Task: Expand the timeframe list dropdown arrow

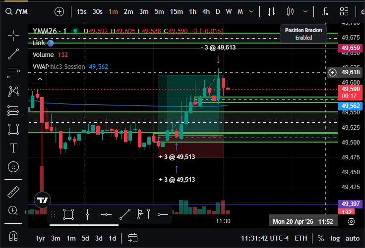Action: pos(251,11)
